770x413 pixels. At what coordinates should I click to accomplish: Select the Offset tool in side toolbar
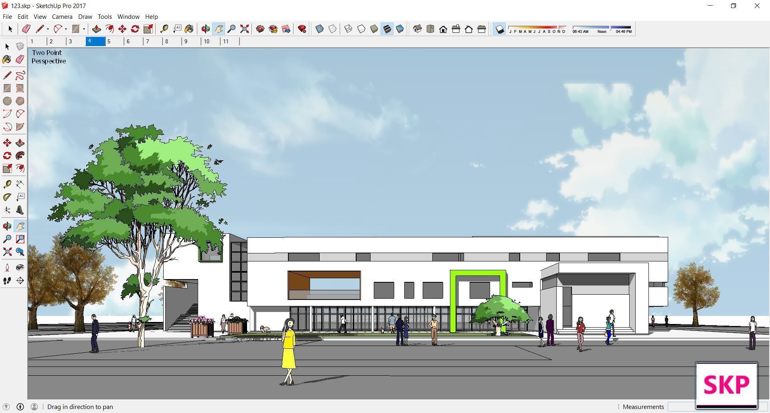pos(20,168)
